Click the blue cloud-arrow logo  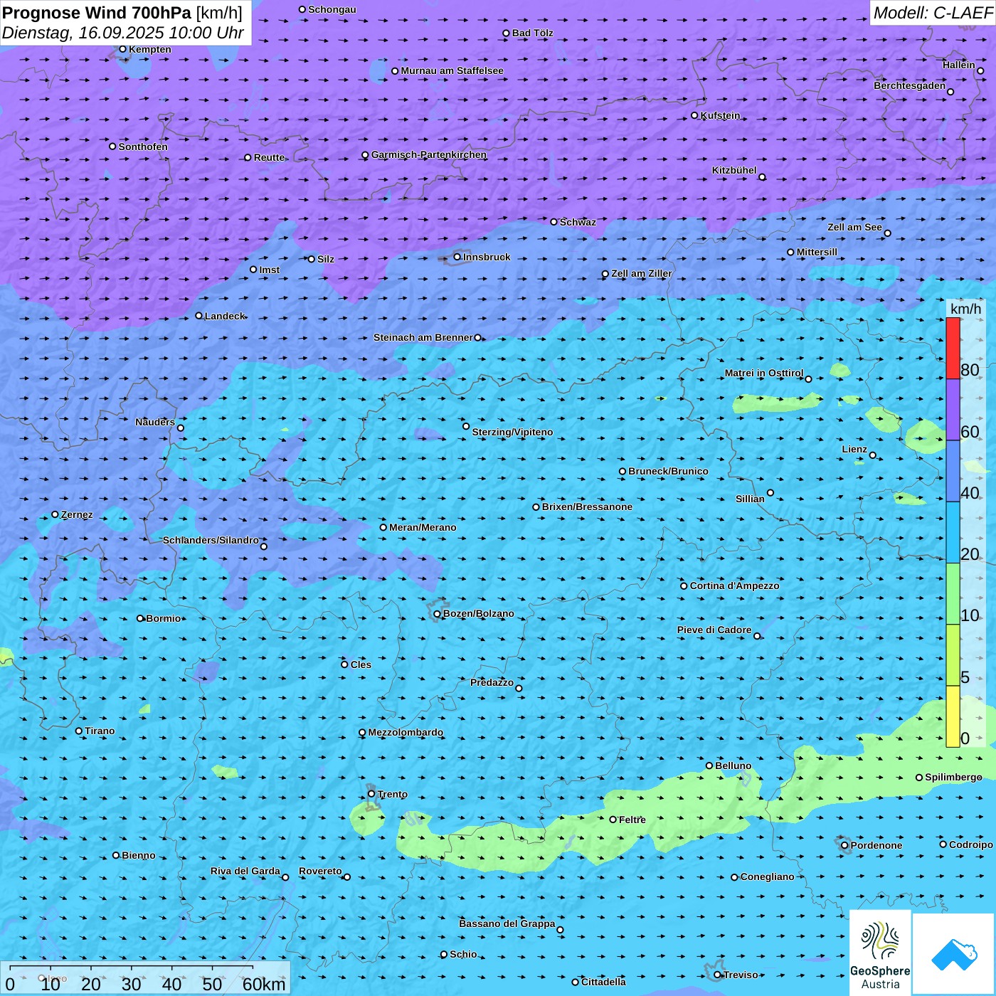(953, 954)
